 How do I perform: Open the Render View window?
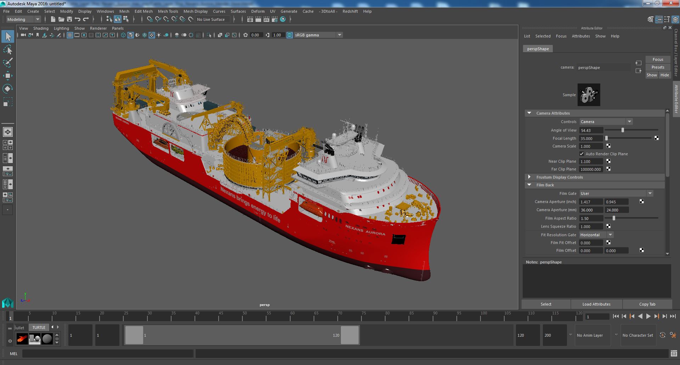click(250, 19)
